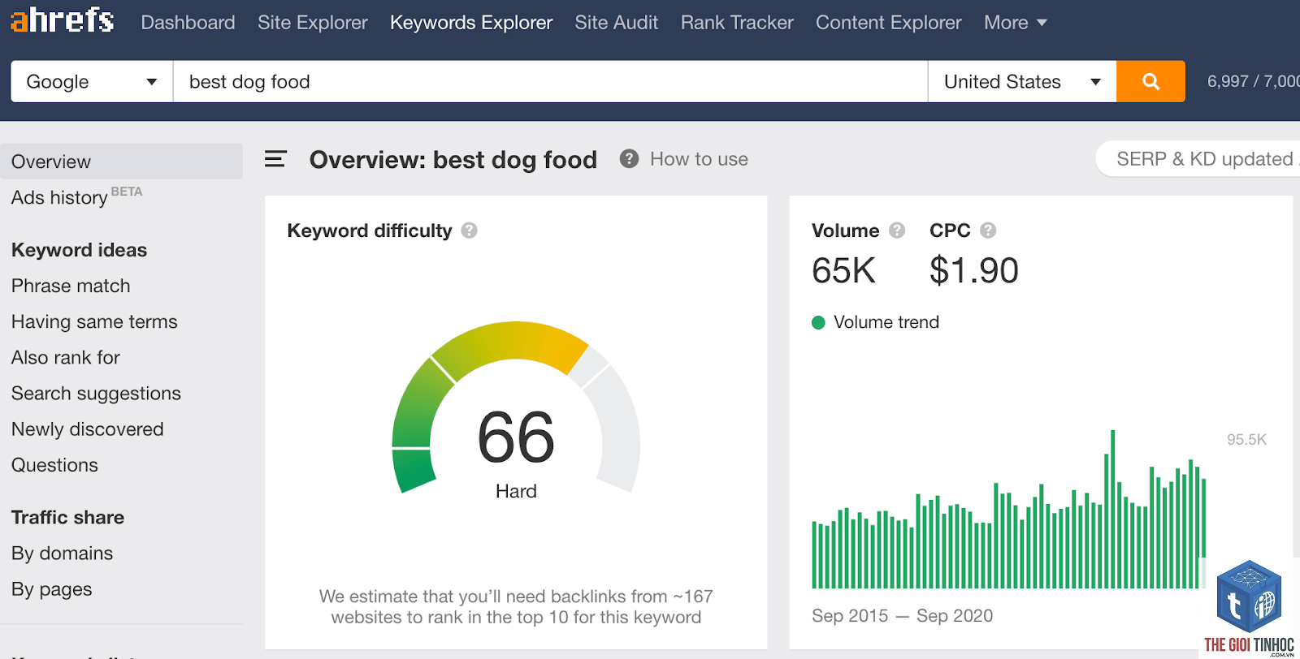The width and height of the screenshot is (1300, 659).
Task: Click the ahrefs logo
Action: click(62, 19)
